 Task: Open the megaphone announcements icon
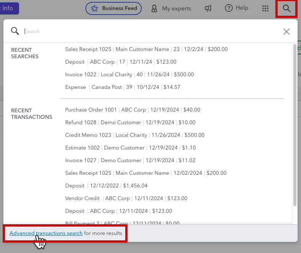[x=208, y=8]
